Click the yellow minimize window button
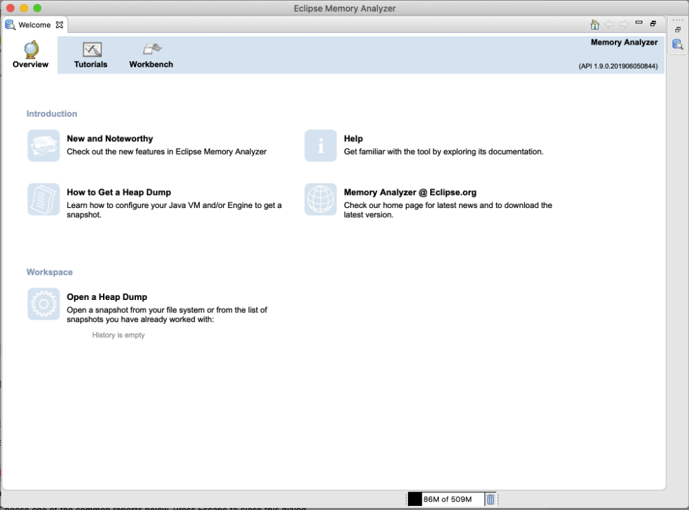 point(24,8)
